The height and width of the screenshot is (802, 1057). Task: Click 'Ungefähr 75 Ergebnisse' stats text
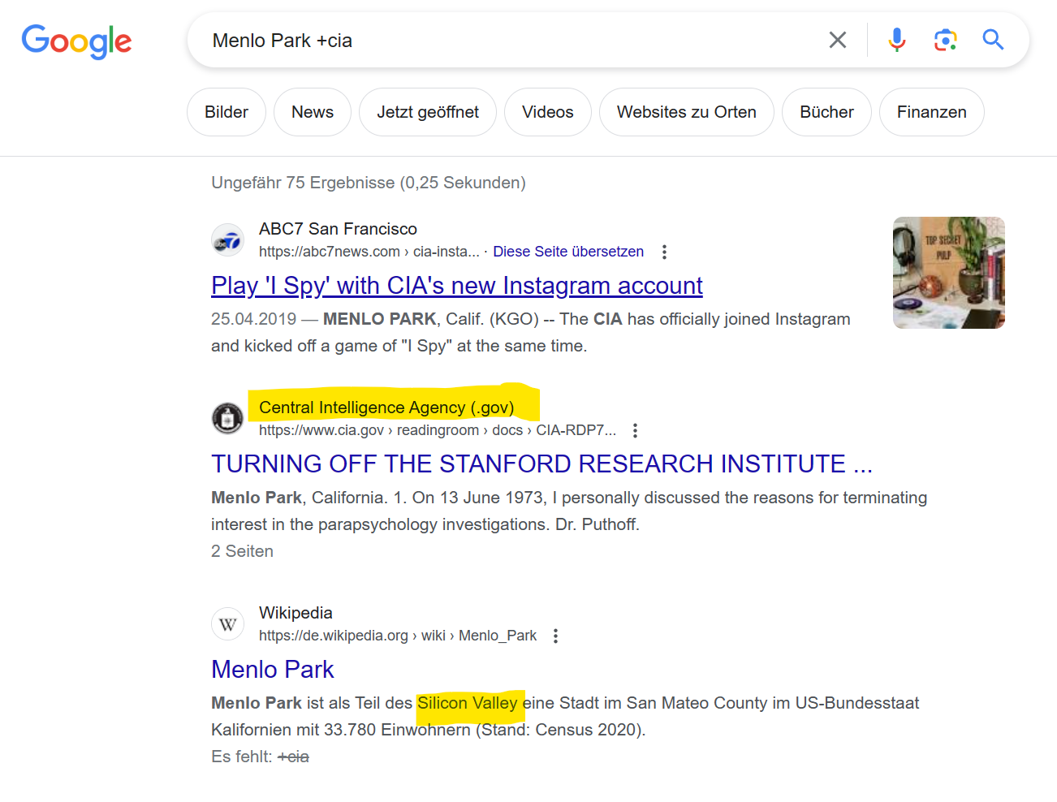point(369,183)
